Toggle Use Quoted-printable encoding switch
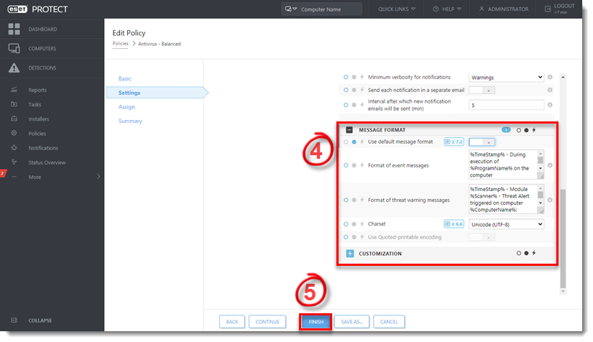The width and height of the screenshot is (593, 342). 482,237
